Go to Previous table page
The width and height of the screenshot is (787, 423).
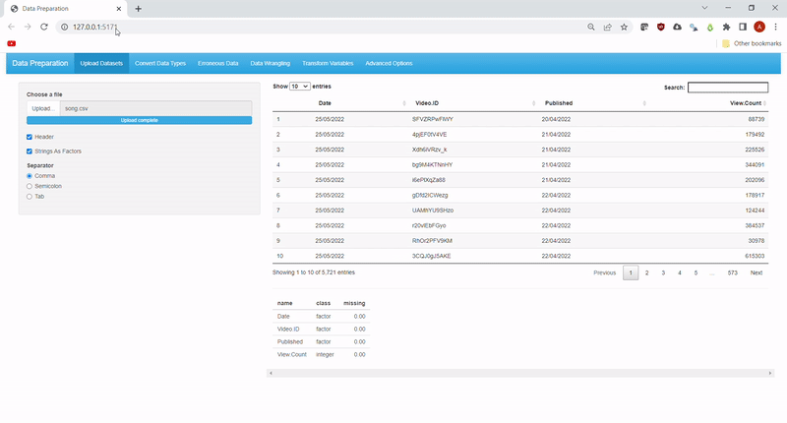point(604,272)
